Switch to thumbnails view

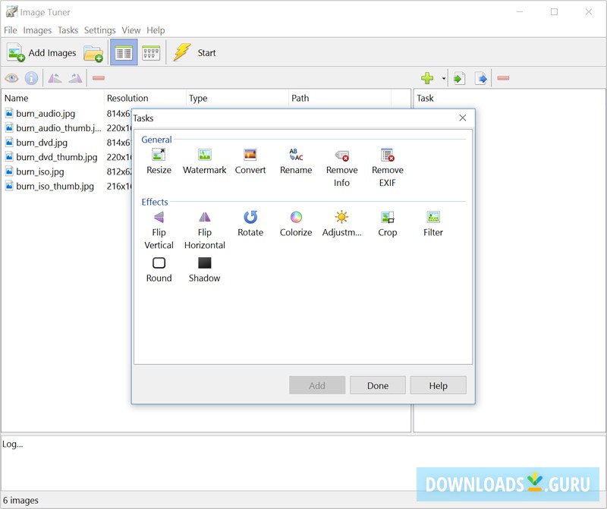(x=150, y=52)
